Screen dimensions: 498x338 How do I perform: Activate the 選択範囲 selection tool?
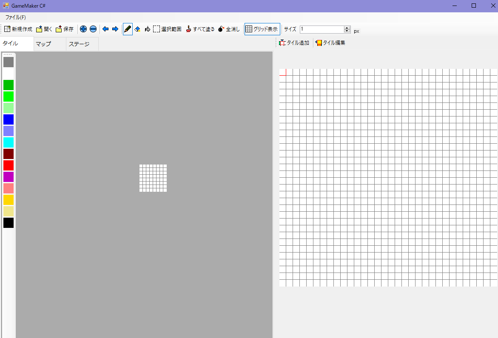(168, 29)
